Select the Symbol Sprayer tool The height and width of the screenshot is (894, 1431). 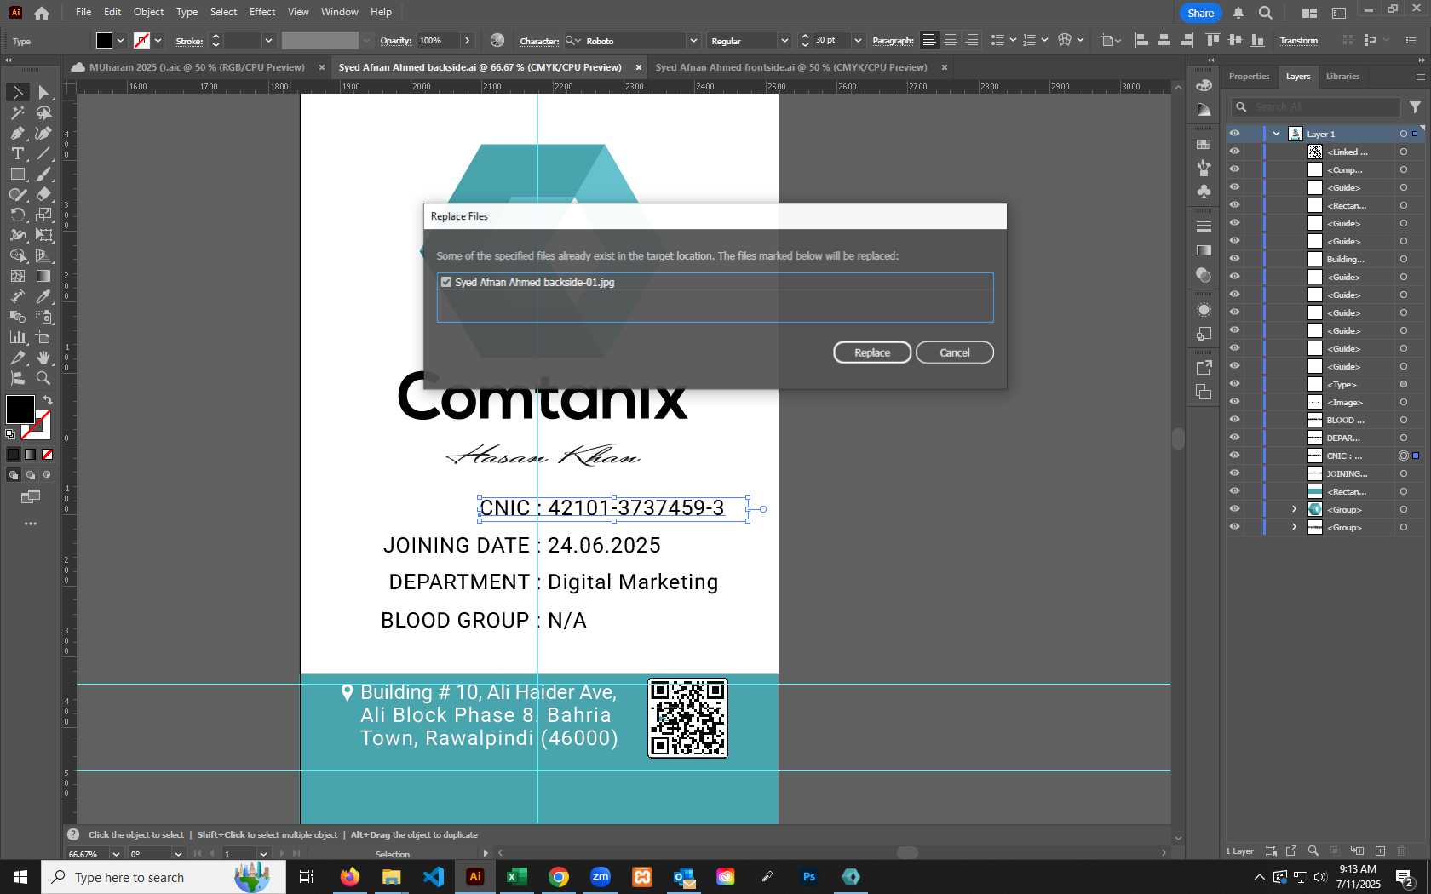coord(44,317)
